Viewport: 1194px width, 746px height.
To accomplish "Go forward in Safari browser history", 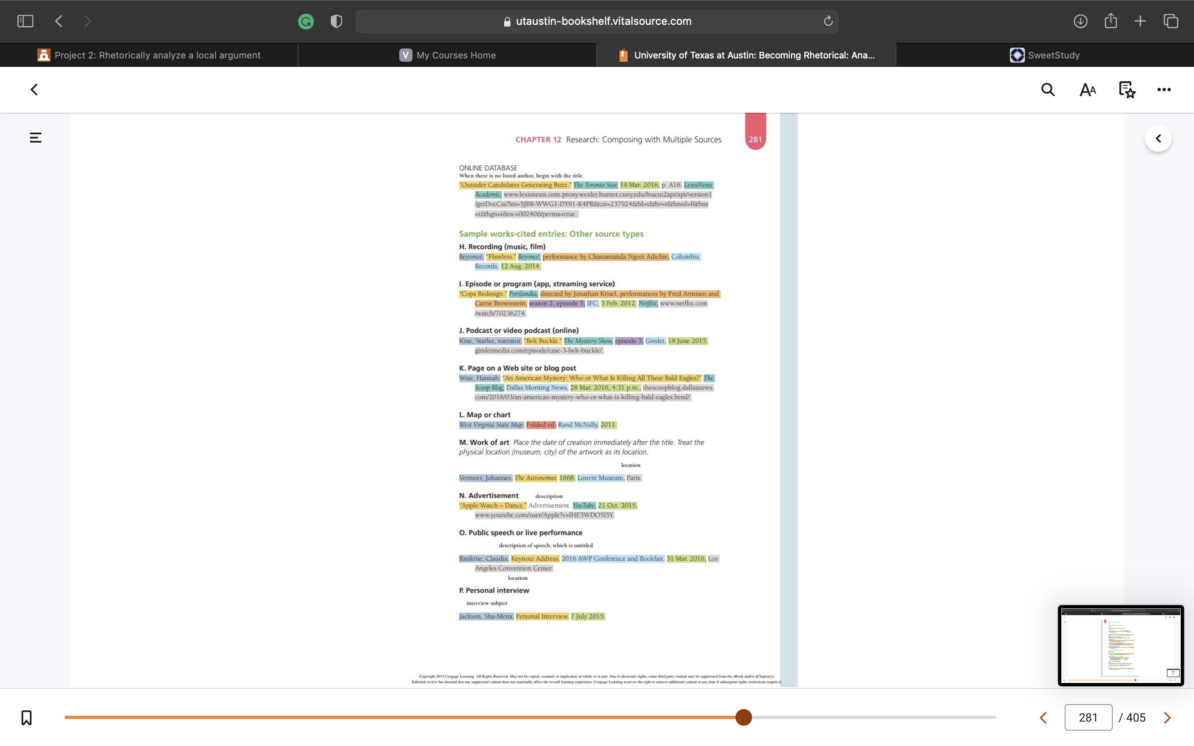I will click(x=87, y=21).
